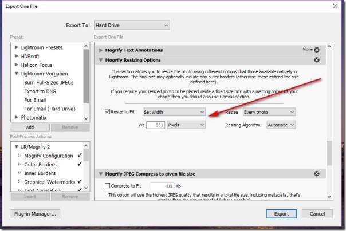Screen dimensions: 346x231
Task: Collapse the Lightroom-Vorgaben folder
Action: click(x=17, y=74)
